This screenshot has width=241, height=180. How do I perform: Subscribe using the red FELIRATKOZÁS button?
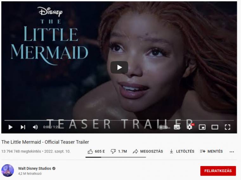click(218, 171)
